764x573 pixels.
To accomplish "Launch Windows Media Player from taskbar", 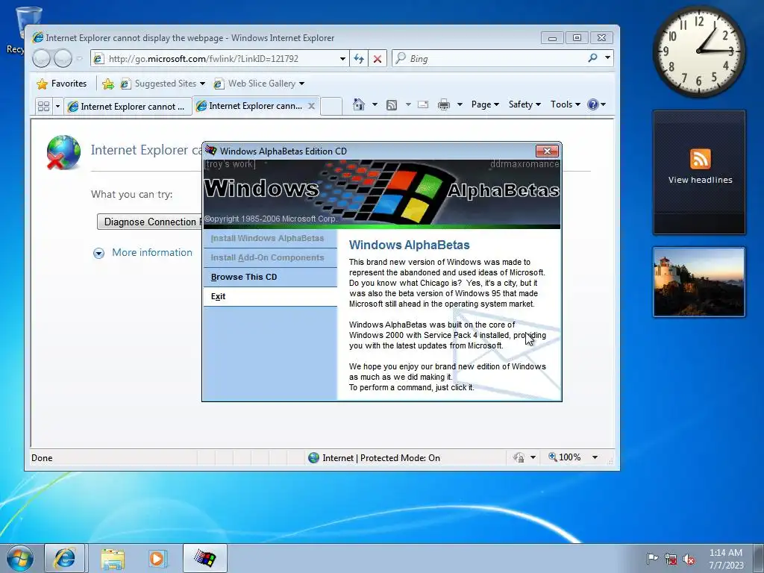I will 157,558.
